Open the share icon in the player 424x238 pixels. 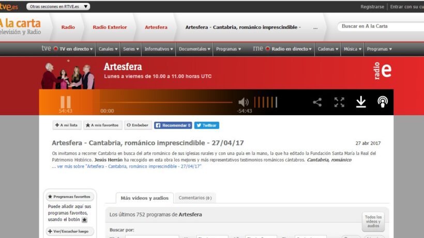317,102
